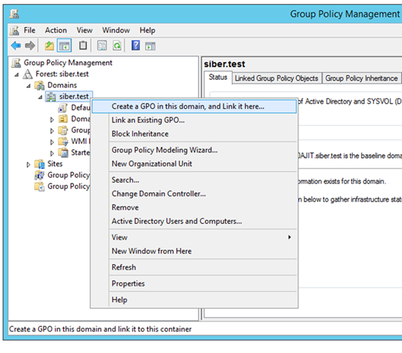Image resolution: width=402 pixels, height=353 pixels.
Task: Open the View menu in menu bar
Action: pos(84,30)
